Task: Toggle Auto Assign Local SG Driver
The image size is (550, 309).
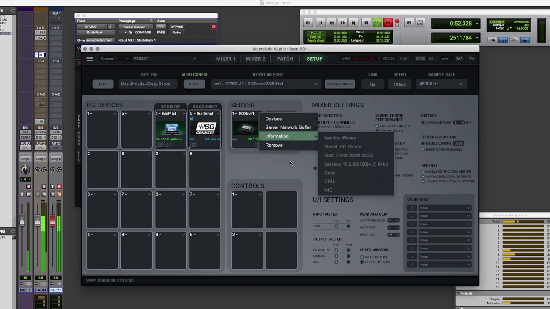Action: (423, 176)
